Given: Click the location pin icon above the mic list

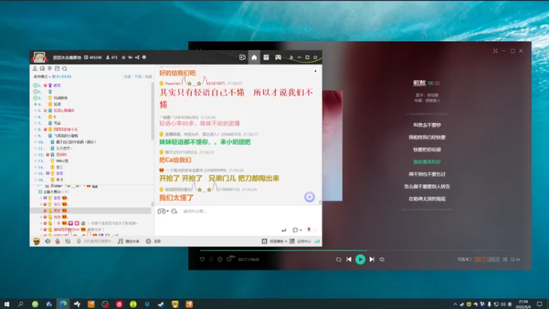Looking at the screenshot, I should (x=49, y=69).
